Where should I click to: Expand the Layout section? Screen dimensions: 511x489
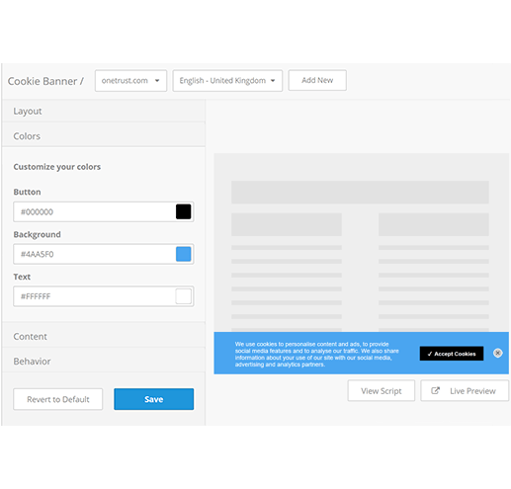[104, 111]
